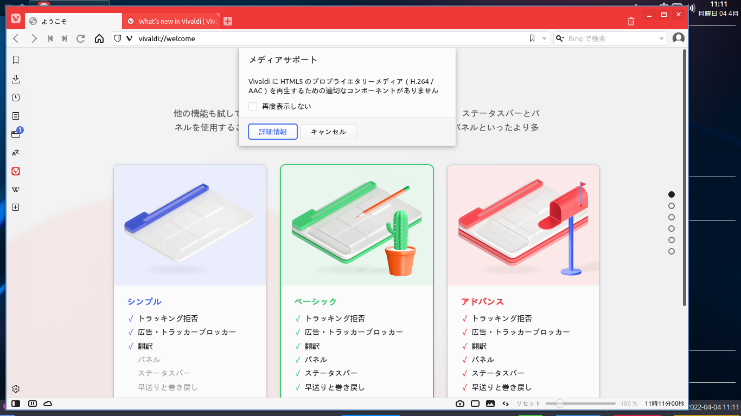Open the Bookmarks panel in sidebar
This screenshot has width=741, height=416.
point(16,60)
